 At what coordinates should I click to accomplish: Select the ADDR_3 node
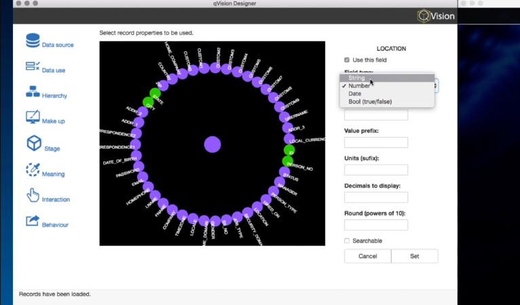pos(288,127)
